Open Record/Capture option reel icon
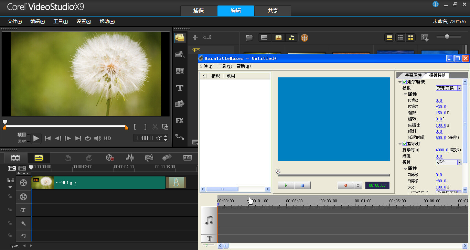Viewport: 470px width, 250px height. [110, 158]
